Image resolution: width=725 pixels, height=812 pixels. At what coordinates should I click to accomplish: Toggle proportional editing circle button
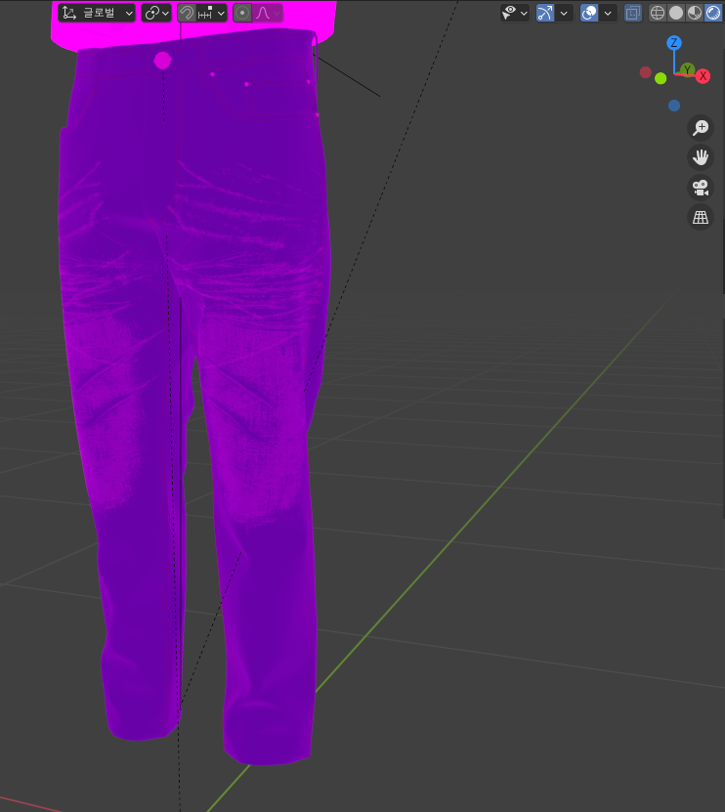pos(242,13)
